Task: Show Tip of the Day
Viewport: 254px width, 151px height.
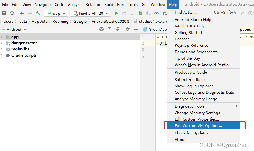Action: (203, 58)
